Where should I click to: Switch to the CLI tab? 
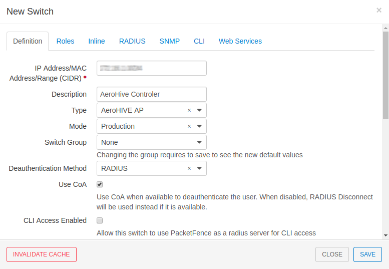coord(199,41)
